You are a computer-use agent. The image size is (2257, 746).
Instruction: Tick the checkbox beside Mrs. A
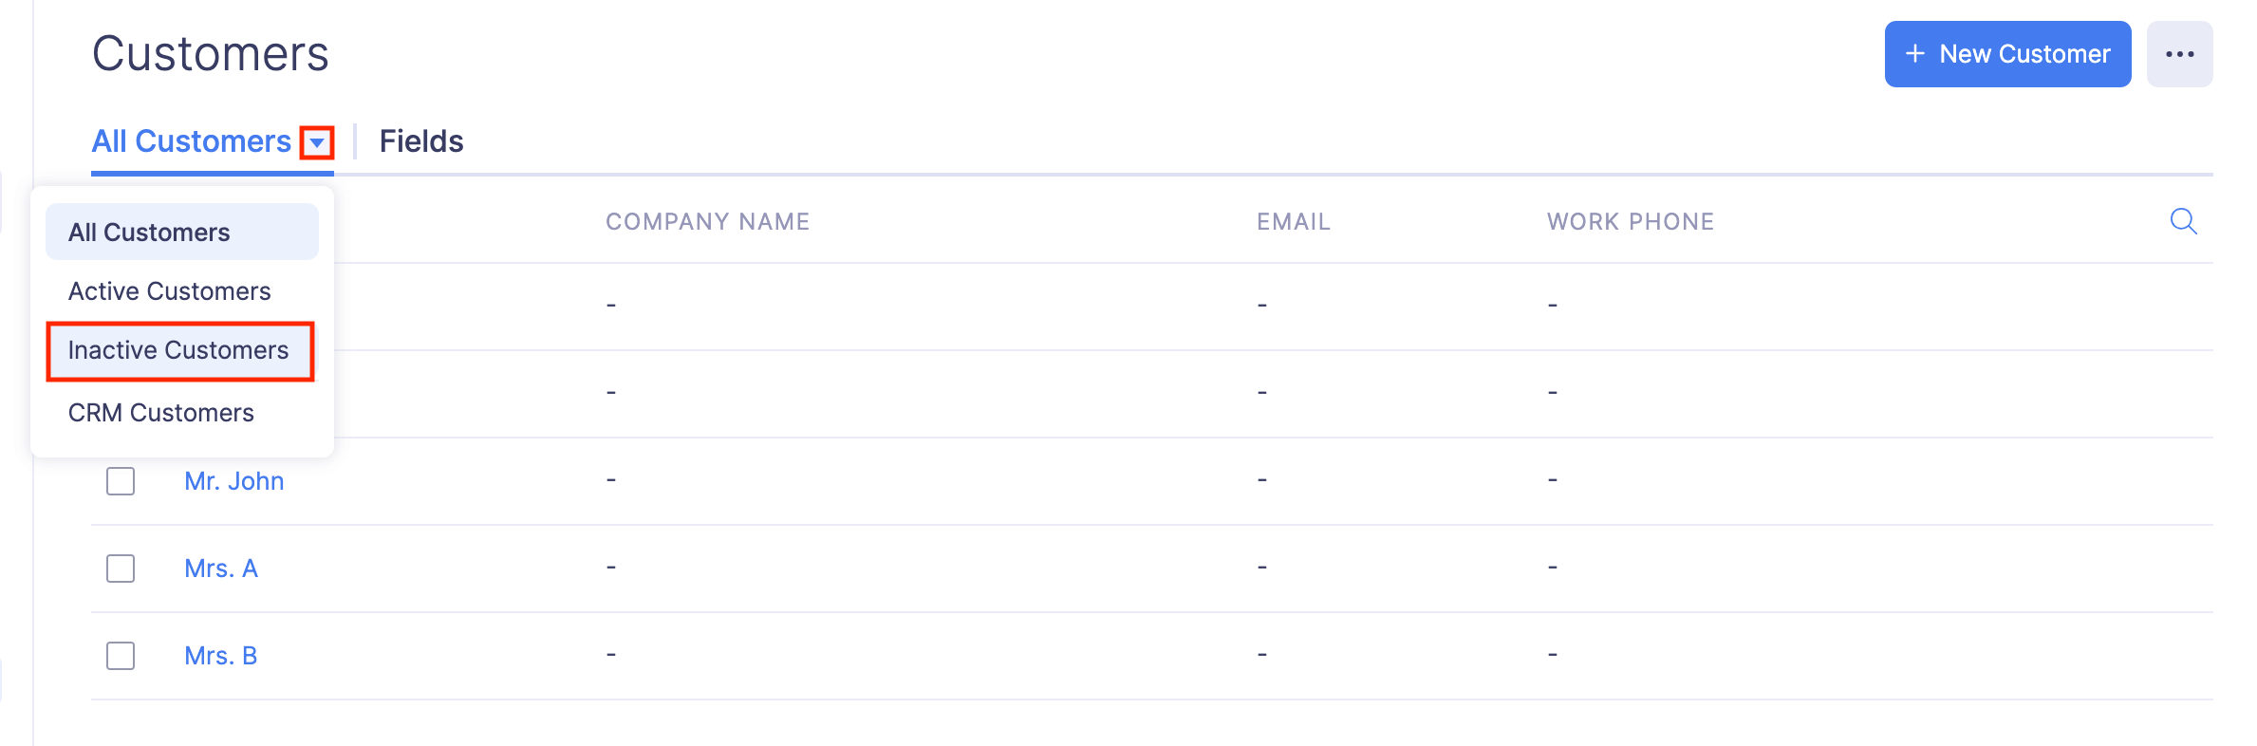click(x=121, y=569)
